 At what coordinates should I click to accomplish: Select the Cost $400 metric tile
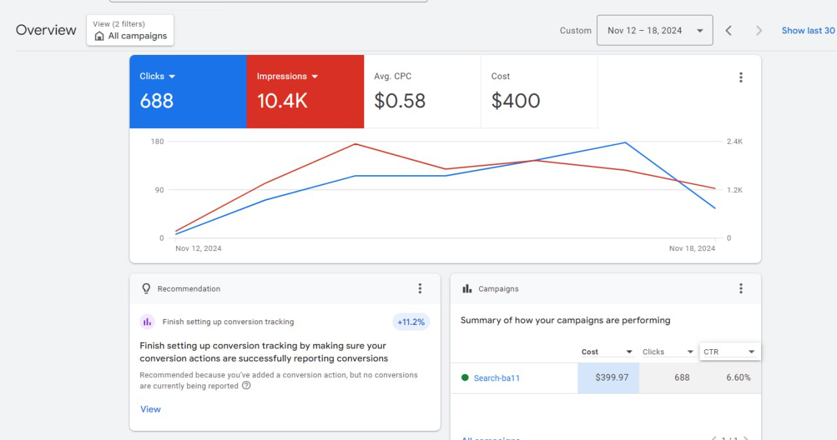tap(539, 92)
